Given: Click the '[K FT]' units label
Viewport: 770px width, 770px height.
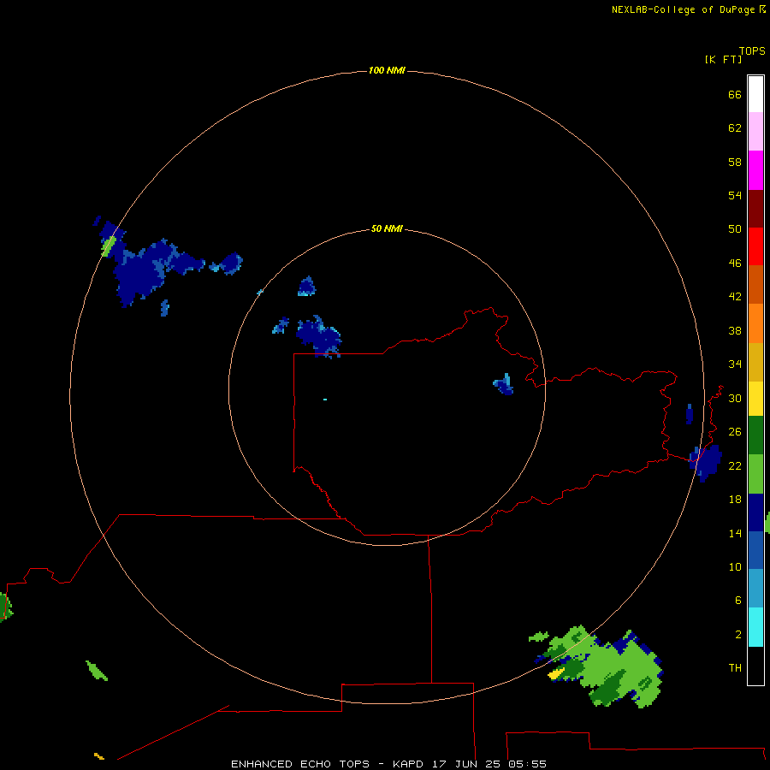Looking at the screenshot, I should pos(723,59).
